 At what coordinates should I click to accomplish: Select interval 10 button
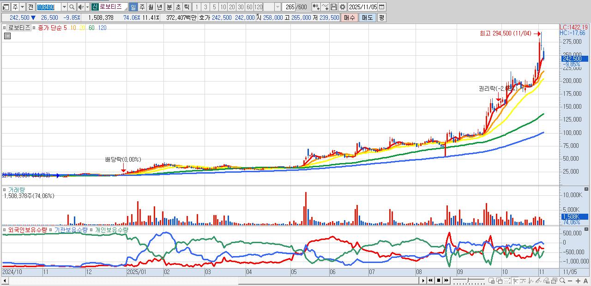click(x=223, y=7)
